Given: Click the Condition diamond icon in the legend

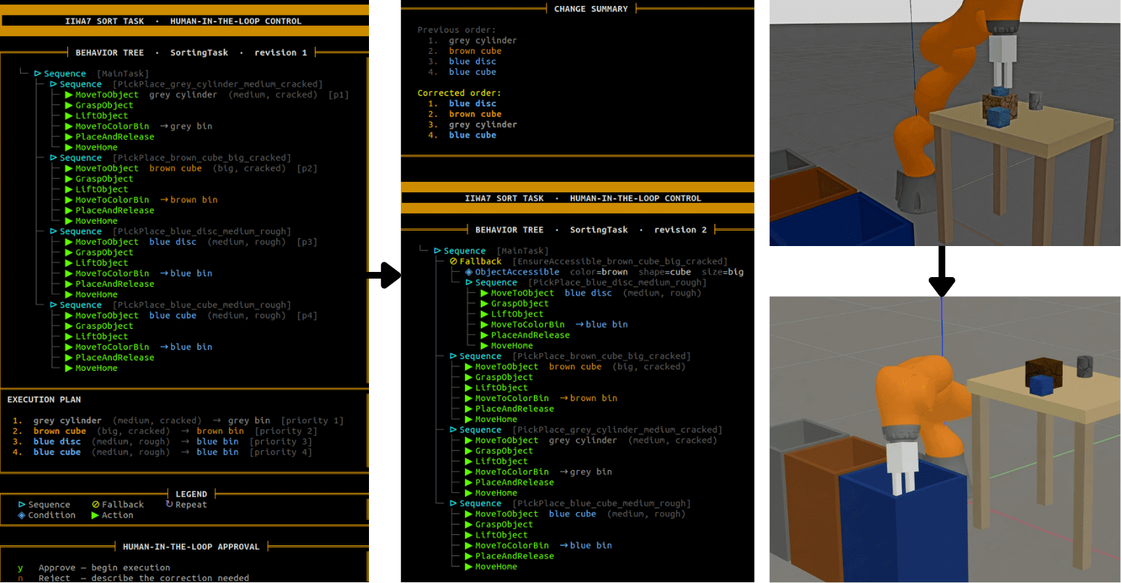Looking at the screenshot, I should click(22, 515).
